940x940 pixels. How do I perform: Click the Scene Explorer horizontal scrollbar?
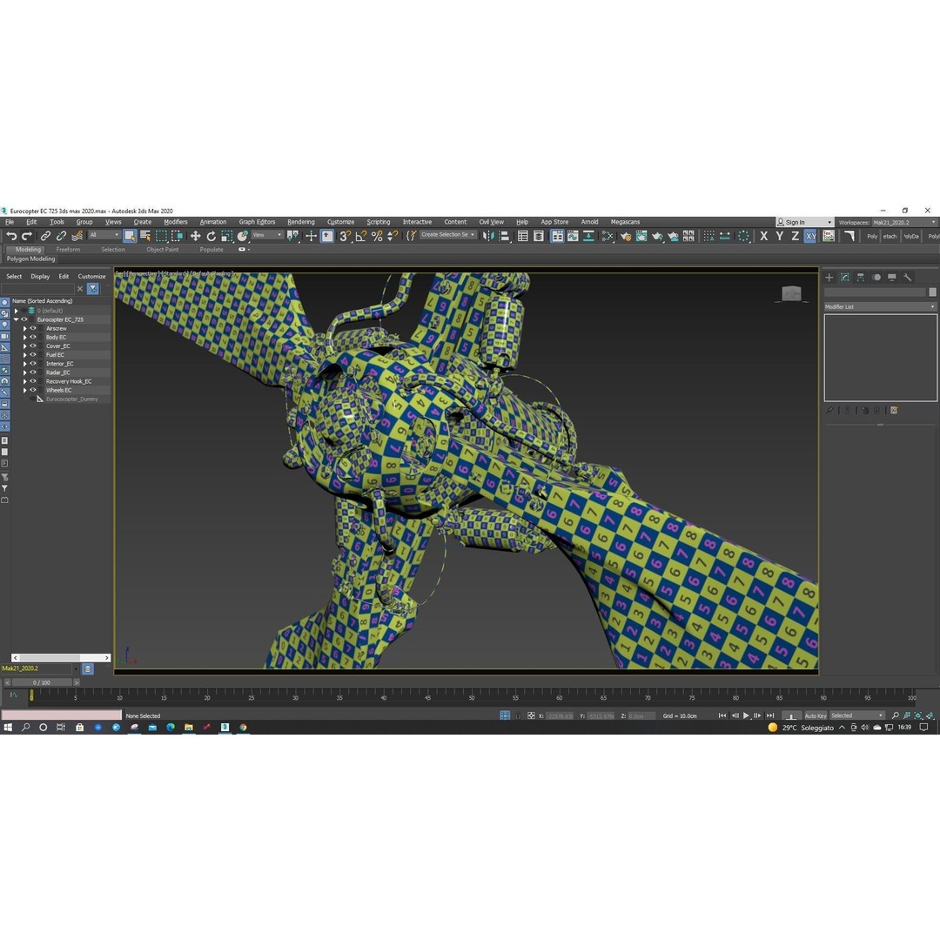click(61, 658)
